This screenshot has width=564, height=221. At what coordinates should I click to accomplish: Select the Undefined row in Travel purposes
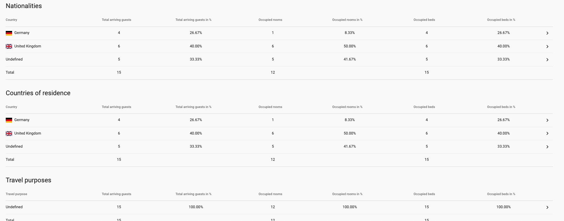click(x=279, y=207)
